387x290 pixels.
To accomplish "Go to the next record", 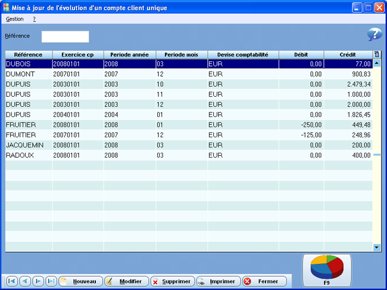I will (38, 281).
